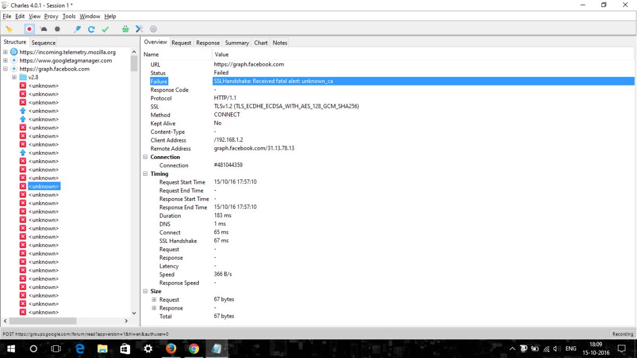The image size is (637, 358).
Task: Open settings with the grey gear toolbar icon
Action: [153, 29]
